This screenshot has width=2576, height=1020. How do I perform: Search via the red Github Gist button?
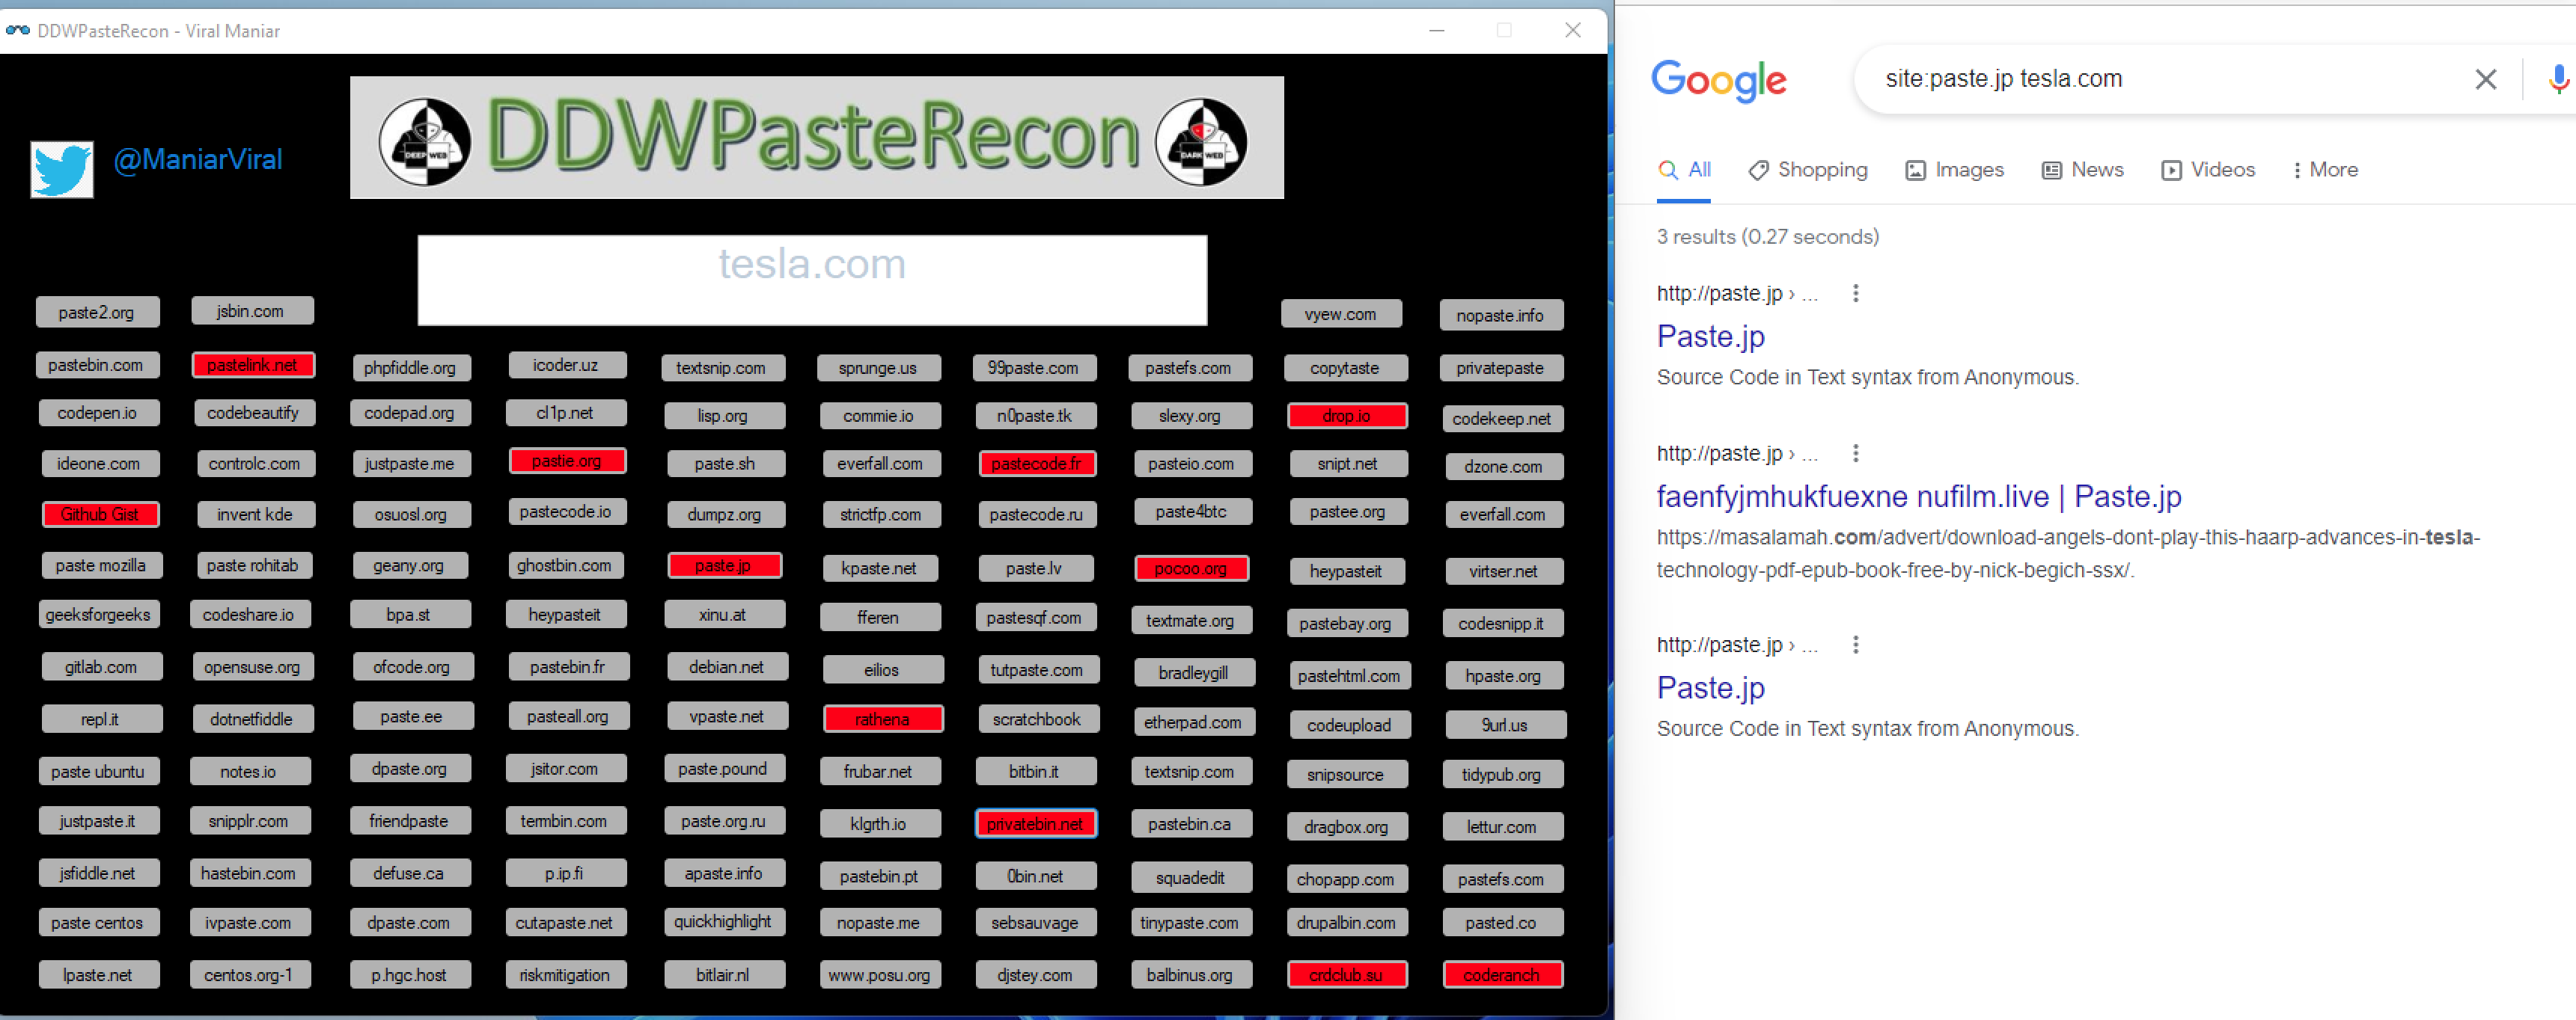[x=100, y=514]
